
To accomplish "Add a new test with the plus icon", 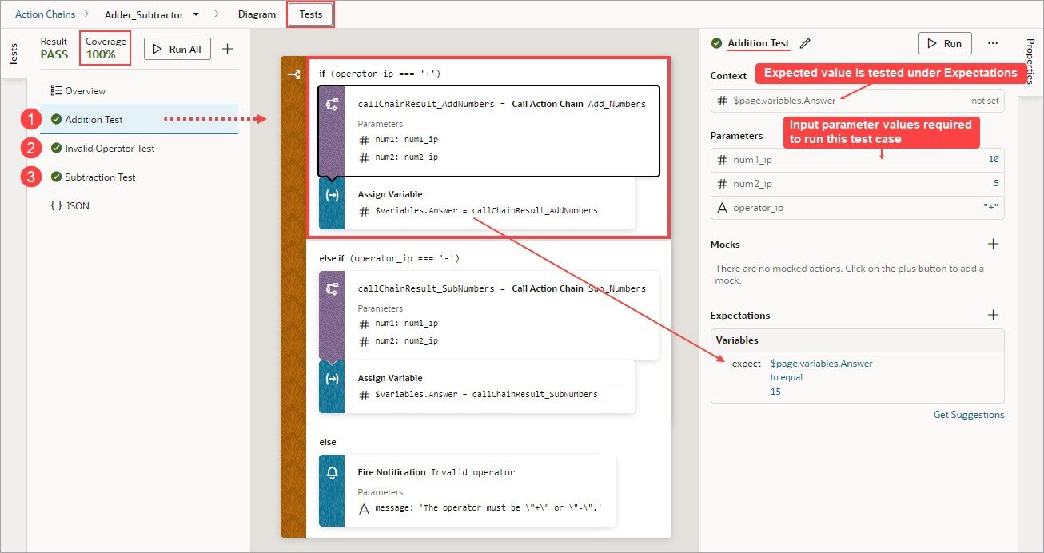I will tap(228, 48).
